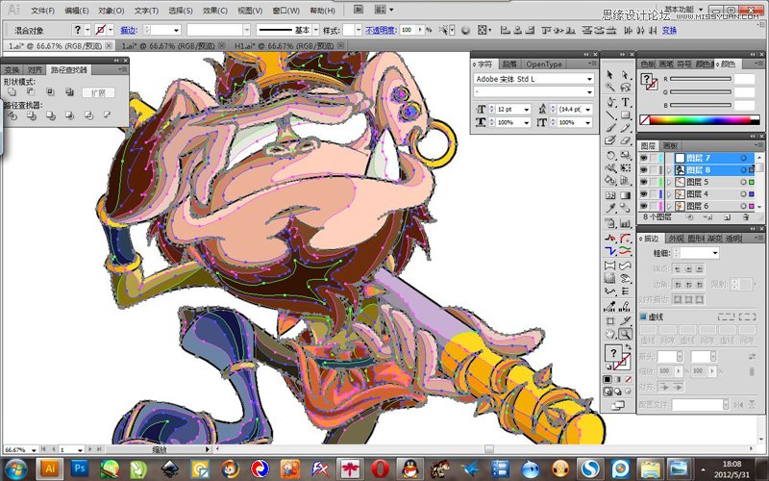The width and height of the screenshot is (769, 481).
Task: Open the 对象(O) menu
Action: click(112, 11)
